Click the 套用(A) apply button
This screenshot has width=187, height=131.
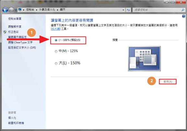(x=168, y=82)
